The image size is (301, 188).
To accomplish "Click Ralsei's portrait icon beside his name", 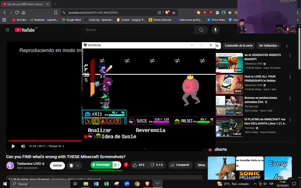I will click(177, 121).
